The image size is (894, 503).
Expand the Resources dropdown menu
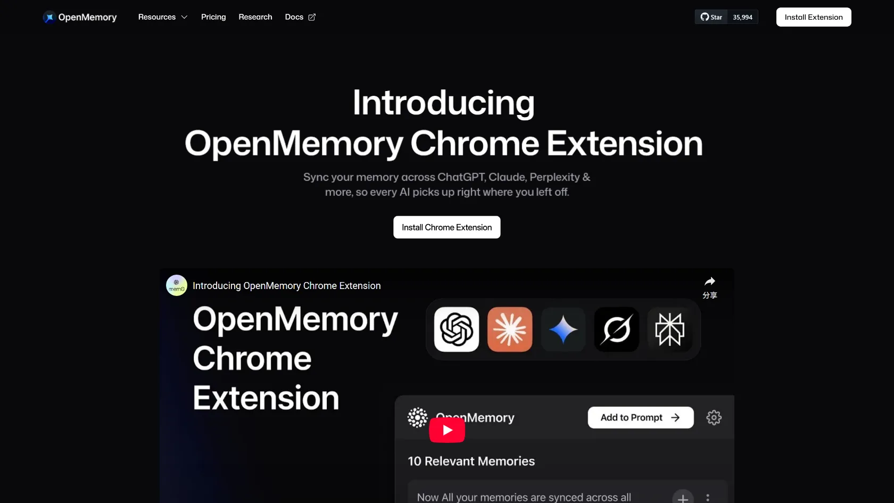click(163, 17)
